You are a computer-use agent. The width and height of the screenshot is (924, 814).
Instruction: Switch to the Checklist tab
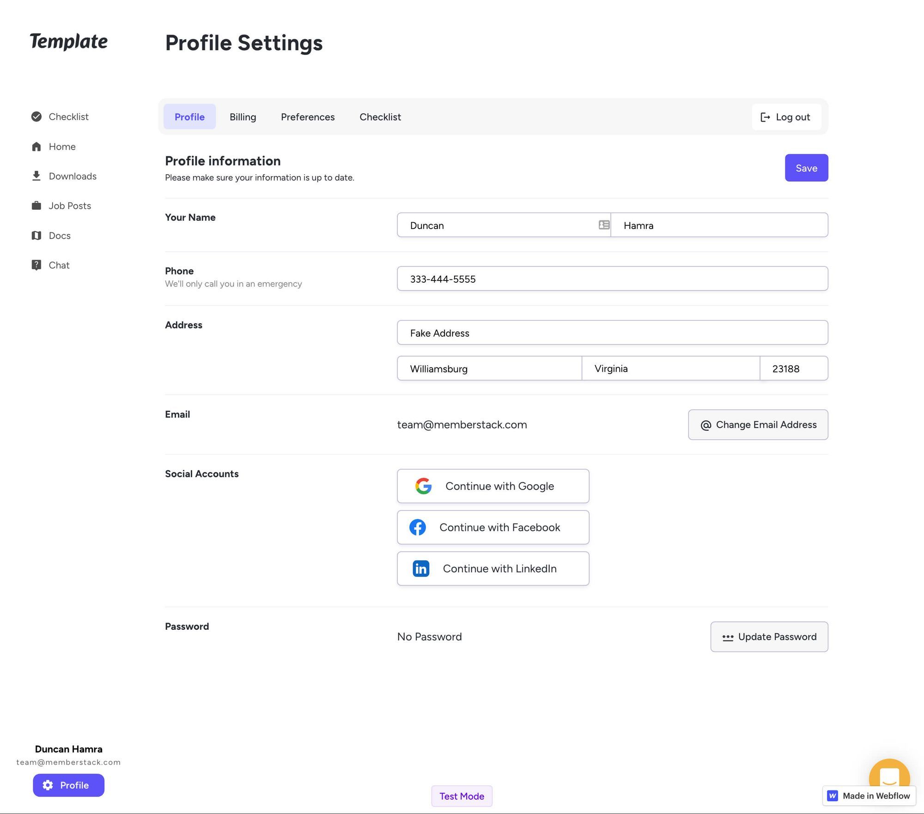click(380, 117)
